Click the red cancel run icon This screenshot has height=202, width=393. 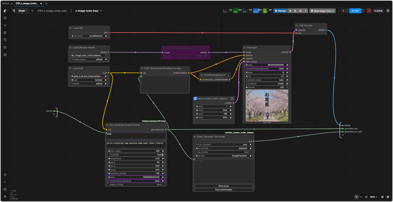(x=369, y=11)
